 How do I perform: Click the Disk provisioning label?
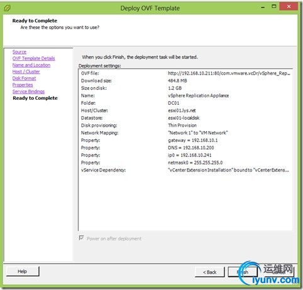coord(99,126)
